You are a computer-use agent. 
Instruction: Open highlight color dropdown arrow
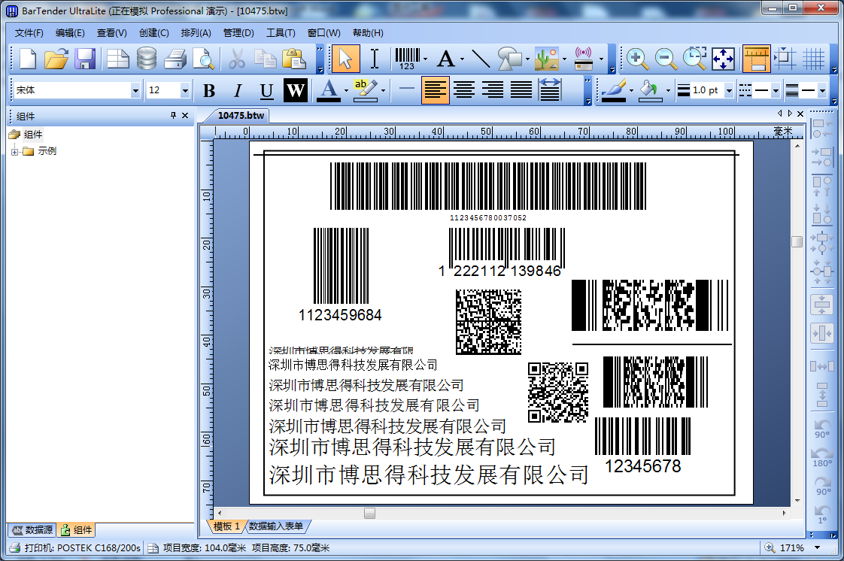tap(383, 90)
